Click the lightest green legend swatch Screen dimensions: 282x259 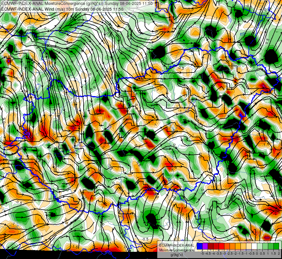pyautogui.click(x=260, y=246)
